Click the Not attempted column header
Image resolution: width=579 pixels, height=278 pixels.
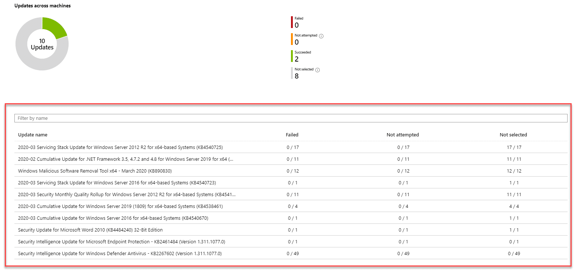pos(403,135)
